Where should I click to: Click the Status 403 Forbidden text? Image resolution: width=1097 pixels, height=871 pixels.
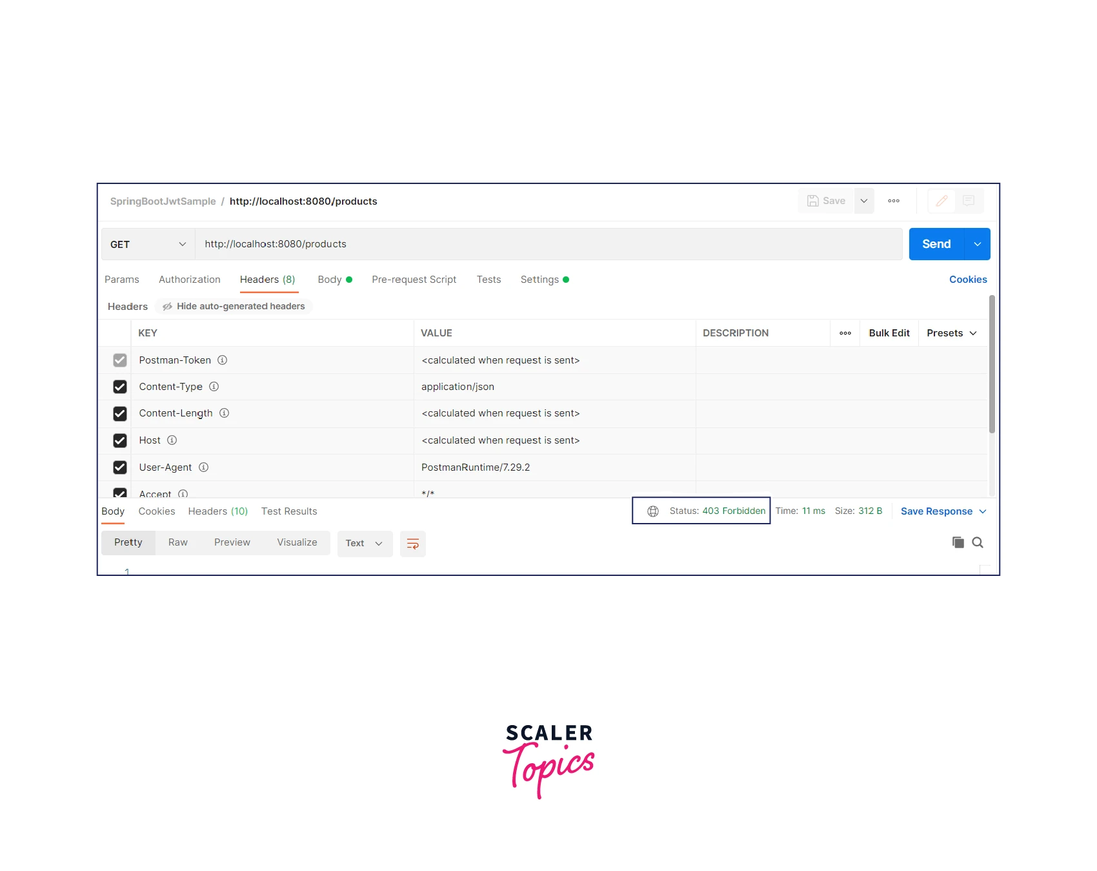pyautogui.click(x=718, y=511)
